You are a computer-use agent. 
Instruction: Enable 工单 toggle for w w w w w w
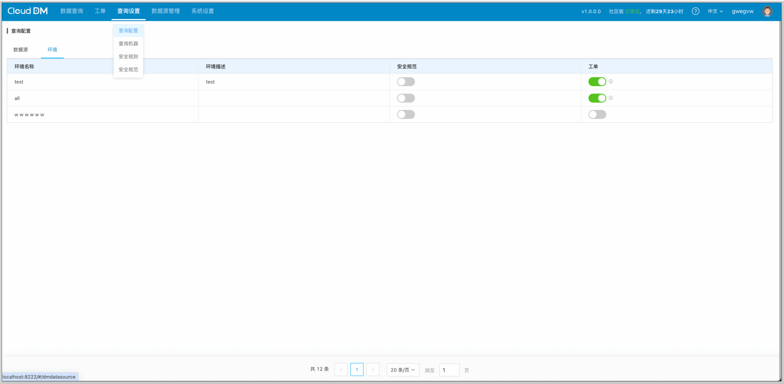coord(597,114)
